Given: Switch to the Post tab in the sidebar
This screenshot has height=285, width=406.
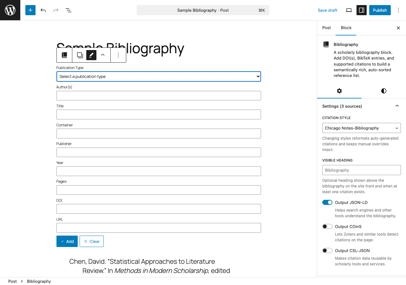Looking at the screenshot, I should [x=326, y=28].
